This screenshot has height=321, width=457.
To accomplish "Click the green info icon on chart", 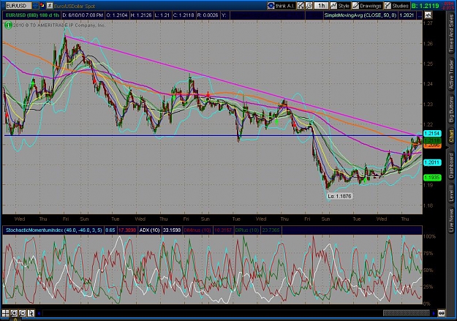I will click(8, 26).
